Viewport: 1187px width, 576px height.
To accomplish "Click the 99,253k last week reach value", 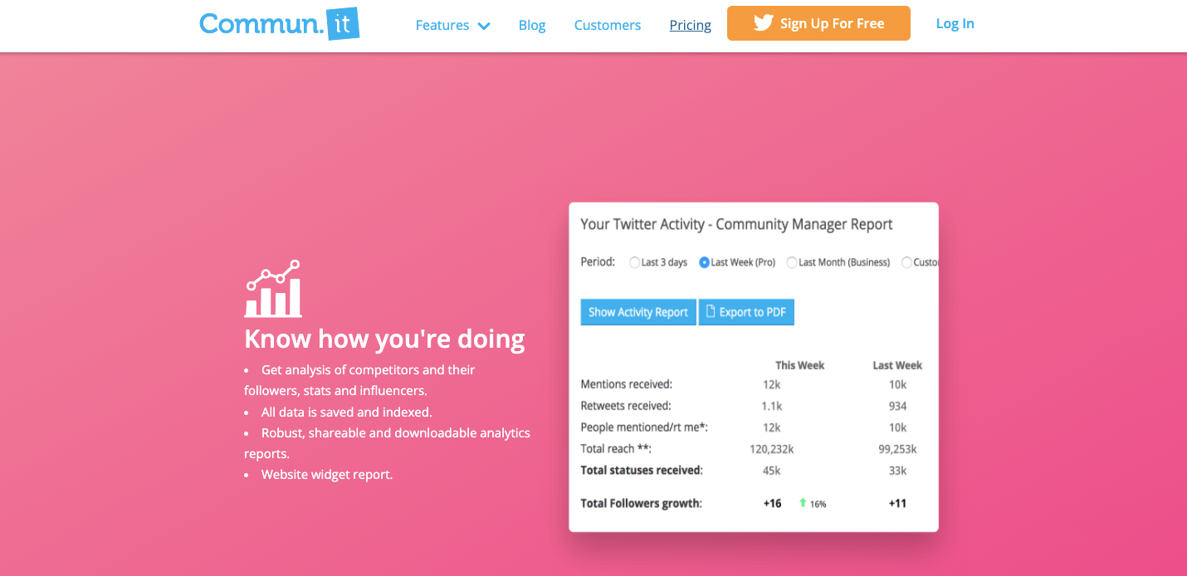I will [x=897, y=449].
